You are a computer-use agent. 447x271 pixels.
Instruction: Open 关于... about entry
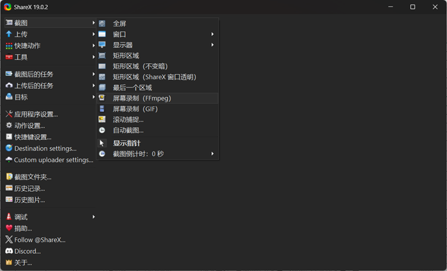pyautogui.click(x=23, y=263)
